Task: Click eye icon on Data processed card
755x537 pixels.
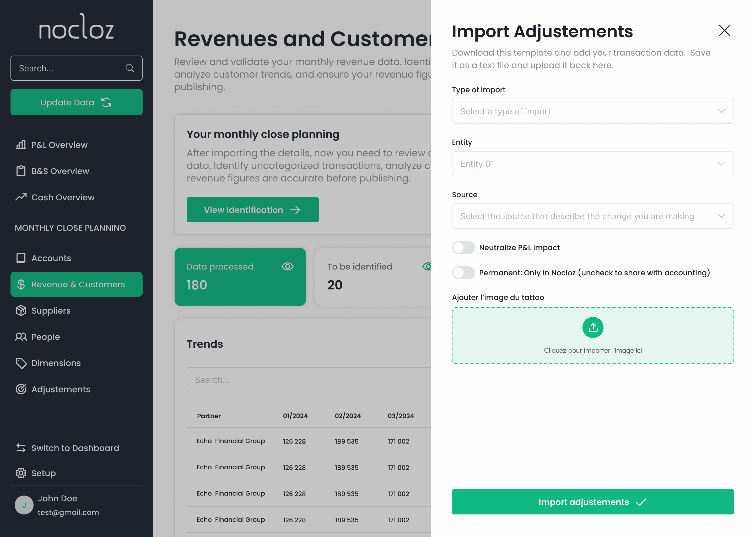Action: pyautogui.click(x=287, y=266)
